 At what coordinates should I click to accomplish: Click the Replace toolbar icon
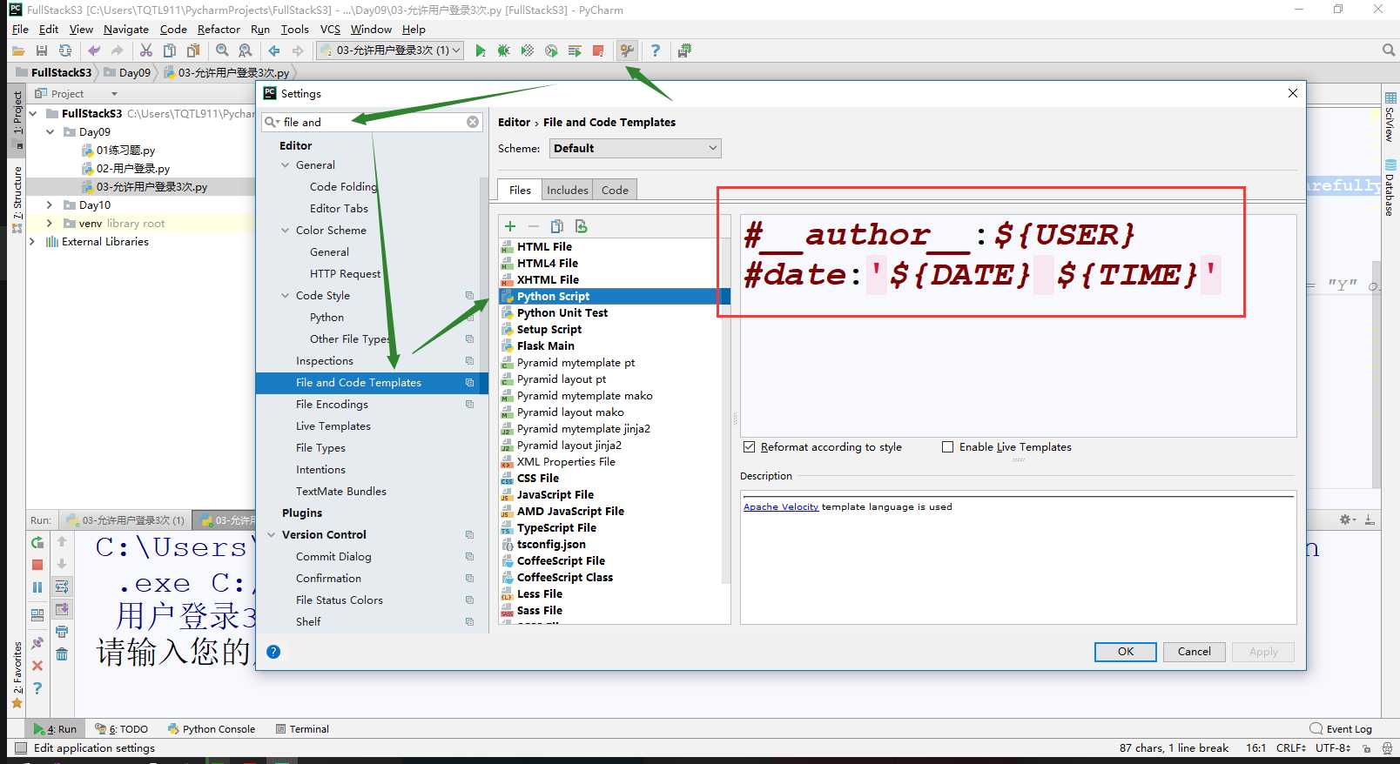(x=246, y=50)
